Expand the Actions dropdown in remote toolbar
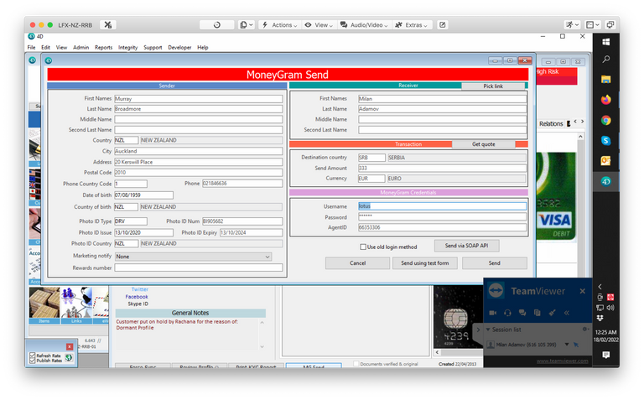 click(x=279, y=24)
